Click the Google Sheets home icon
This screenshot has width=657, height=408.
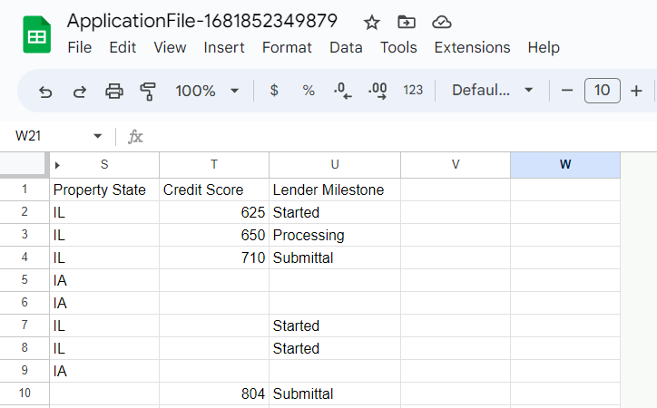coord(37,35)
